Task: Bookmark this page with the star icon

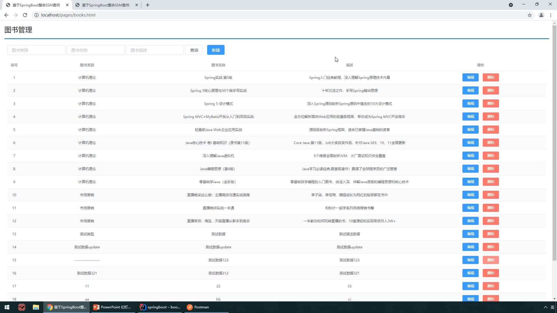Action: click(530, 15)
